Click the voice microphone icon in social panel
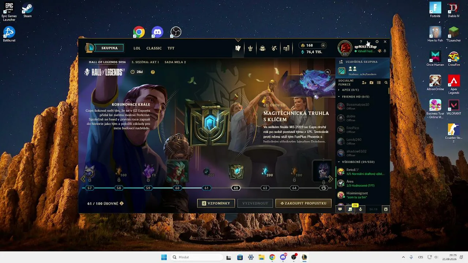This screenshot has width=468, height=263. coord(361,209)
